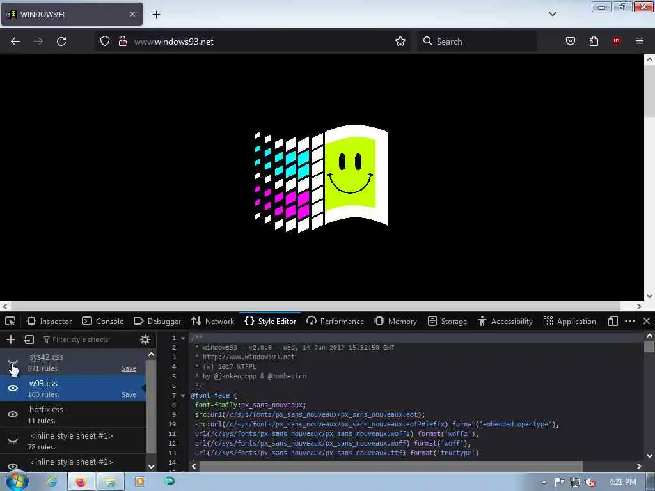This screenshot has height=491, width=655.
Task: Open the Debugger tab
Action: pyautogui.click(x=157, y=321)
